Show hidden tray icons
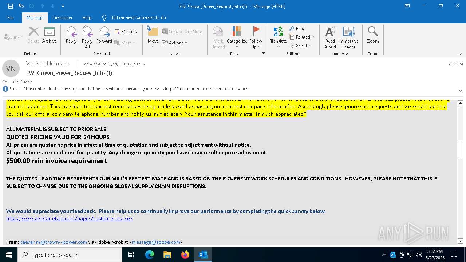The width and height of the screenshot is (466, 262). pos(384,255)
